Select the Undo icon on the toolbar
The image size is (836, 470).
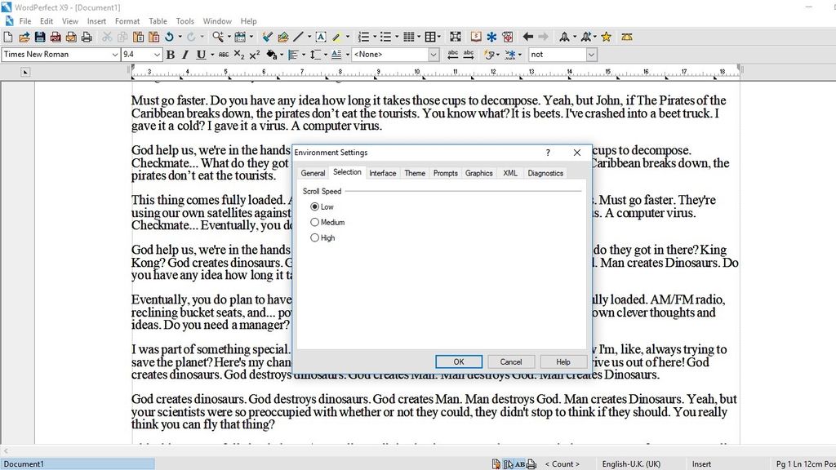167,36
